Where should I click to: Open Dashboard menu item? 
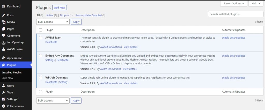click(x=14, y=6)
